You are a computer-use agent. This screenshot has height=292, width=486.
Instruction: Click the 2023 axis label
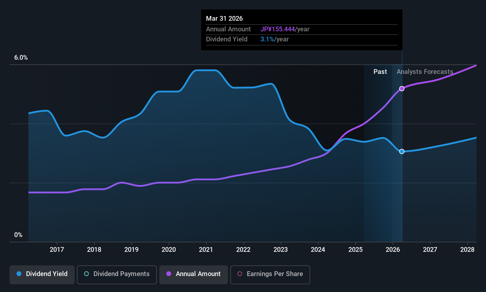pyautogui.click(x=281, y=250)
